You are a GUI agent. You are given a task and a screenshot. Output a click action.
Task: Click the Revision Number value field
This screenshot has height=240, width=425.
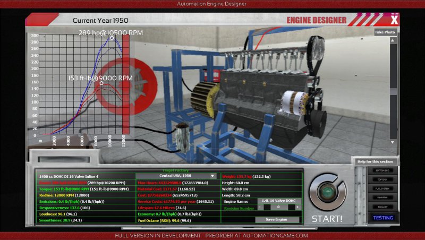[x=278, y=208]
